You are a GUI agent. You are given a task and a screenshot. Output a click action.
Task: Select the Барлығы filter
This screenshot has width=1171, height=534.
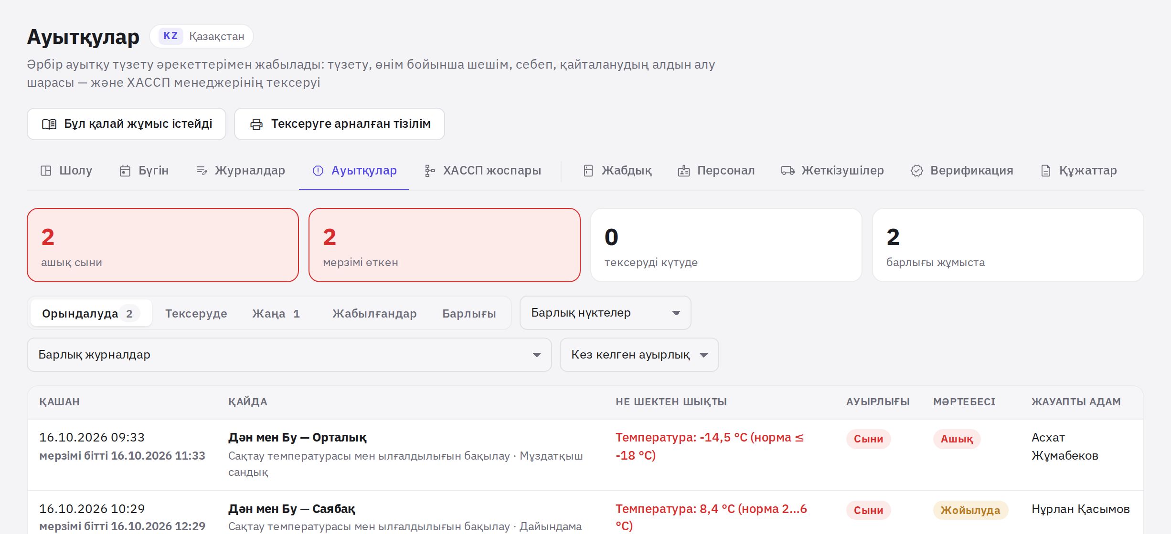[x=469, y=313]
